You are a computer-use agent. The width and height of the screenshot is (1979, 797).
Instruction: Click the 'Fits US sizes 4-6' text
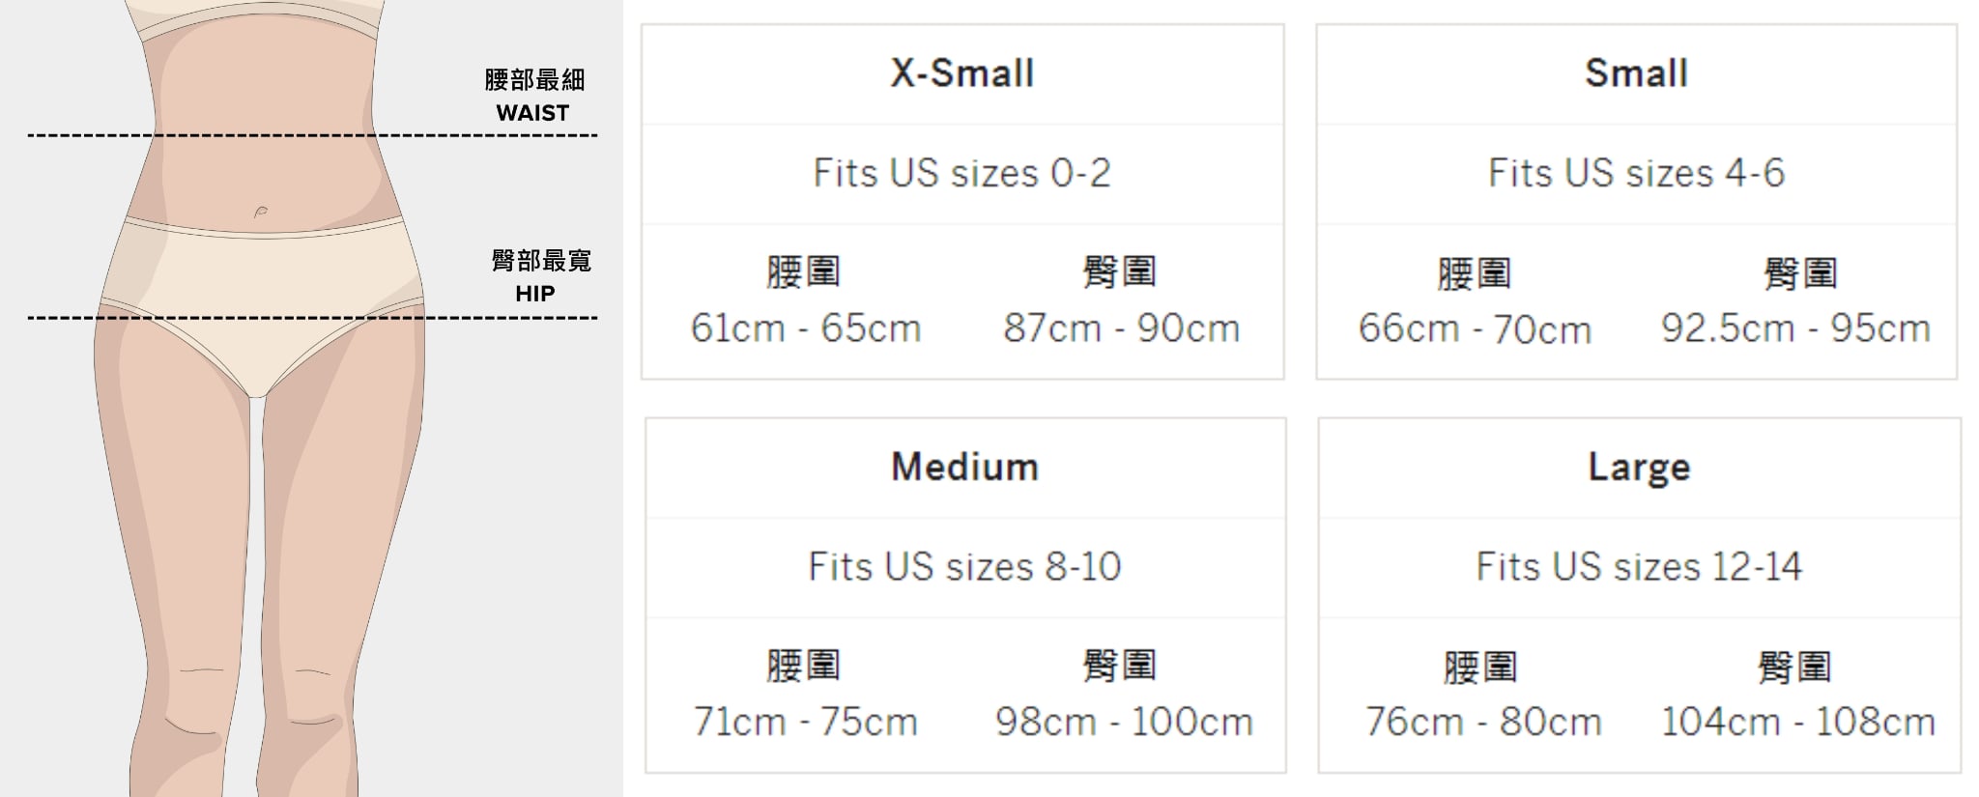coord(1636,174)
